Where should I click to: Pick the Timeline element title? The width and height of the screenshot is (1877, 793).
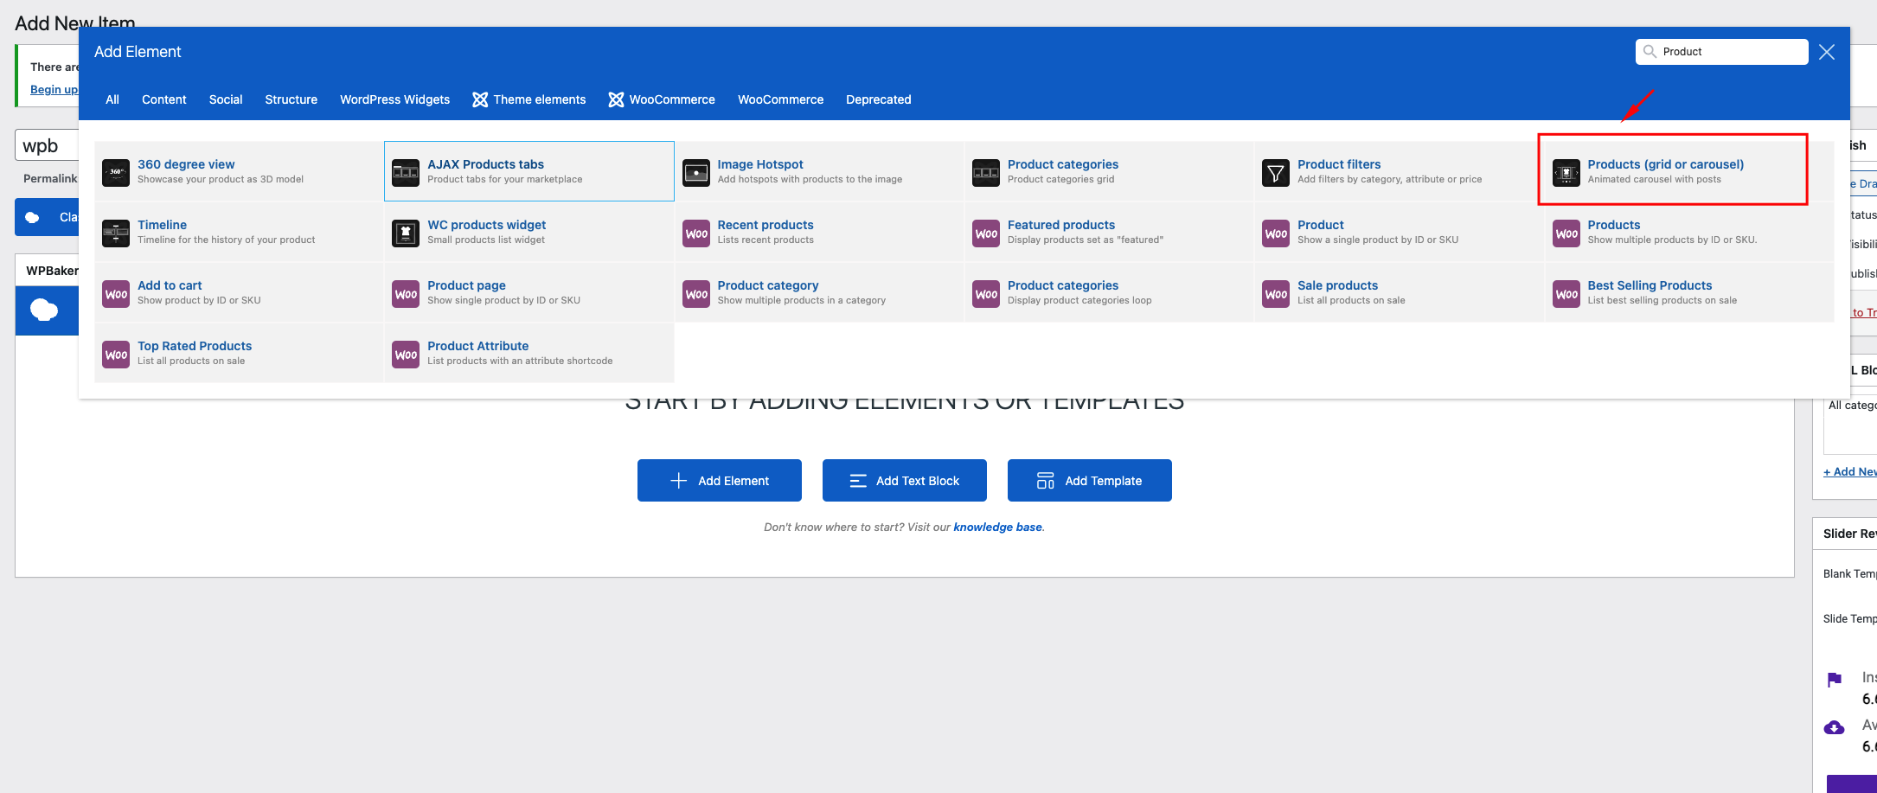[x=162, y=225]
